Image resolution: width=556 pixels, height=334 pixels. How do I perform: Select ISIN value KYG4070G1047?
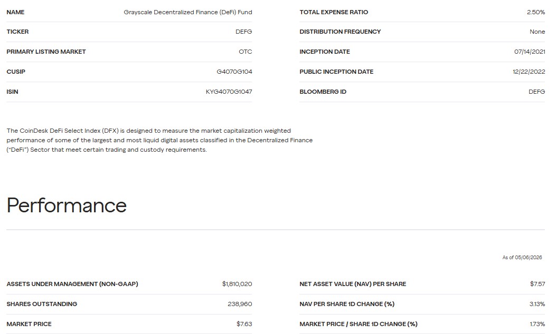[229, 92]
